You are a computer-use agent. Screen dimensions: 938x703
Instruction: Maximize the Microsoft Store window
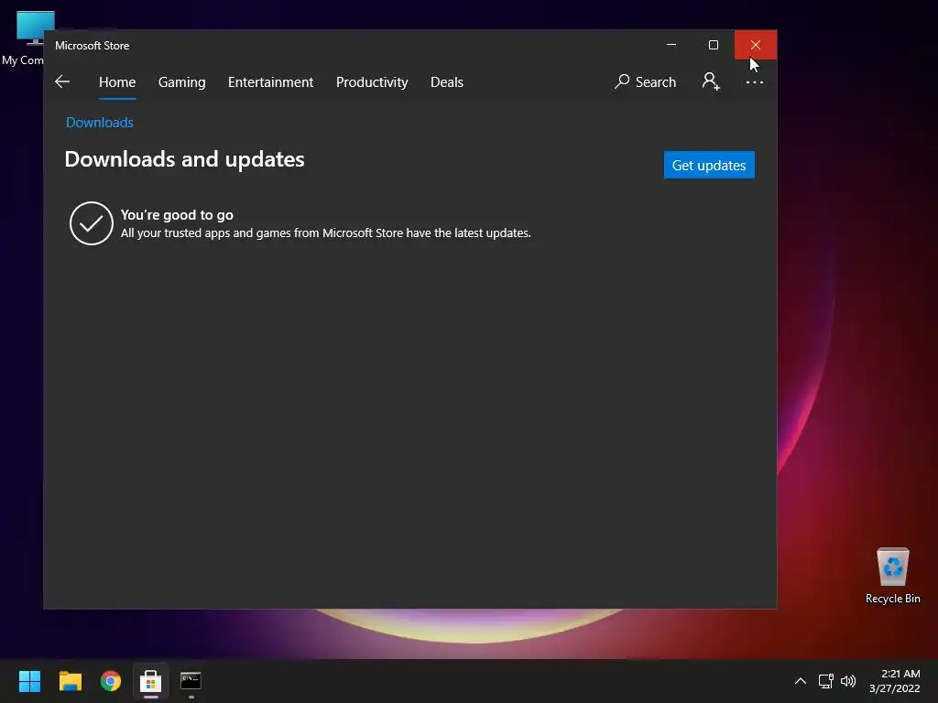tap(713, 45)
